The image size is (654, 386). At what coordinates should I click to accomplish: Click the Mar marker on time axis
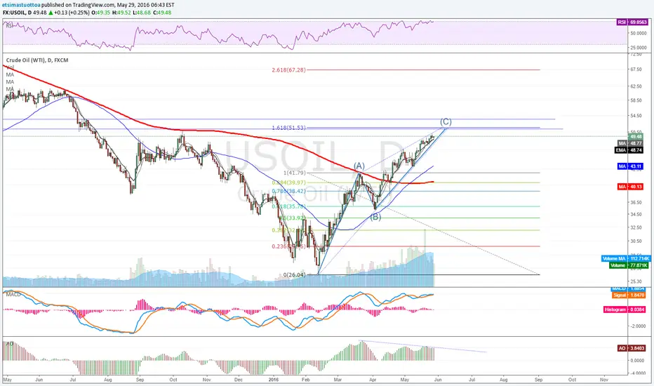point(338,380)
